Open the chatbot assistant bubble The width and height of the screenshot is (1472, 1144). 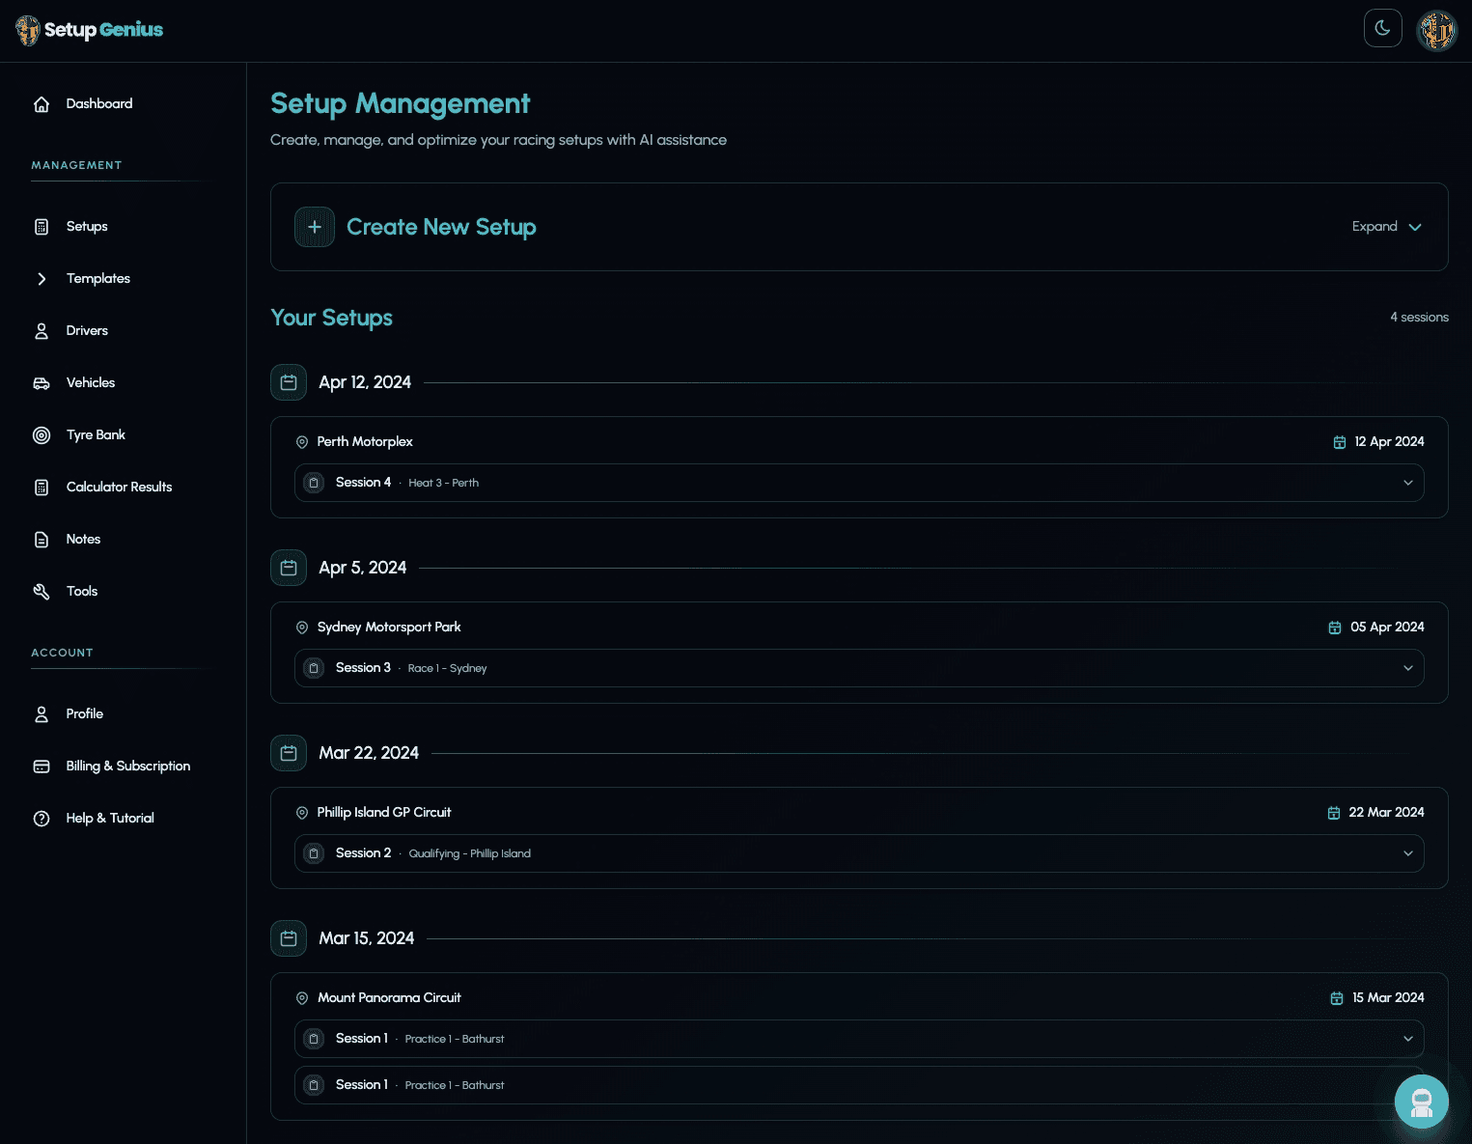point(1421,1102)
